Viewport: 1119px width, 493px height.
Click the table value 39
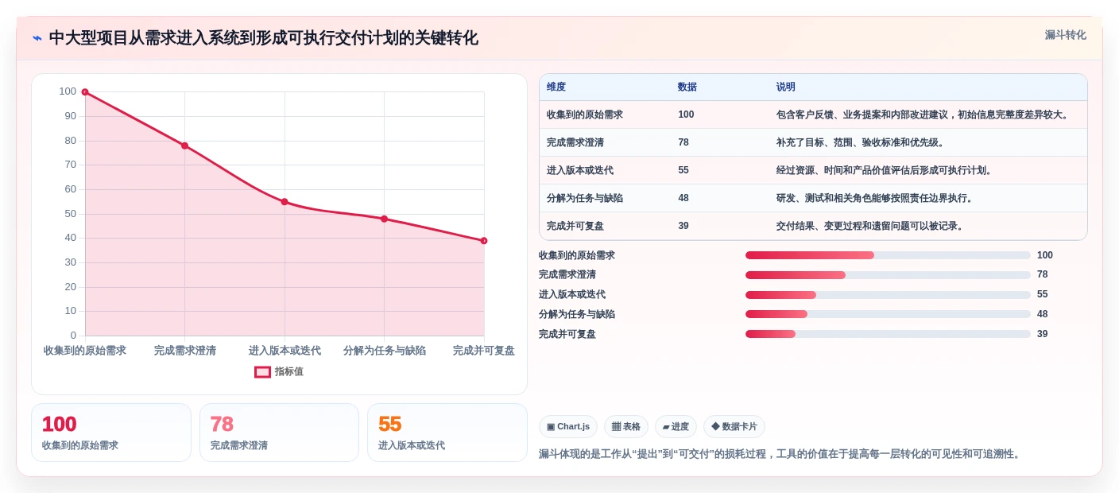(x=683, y=226)
